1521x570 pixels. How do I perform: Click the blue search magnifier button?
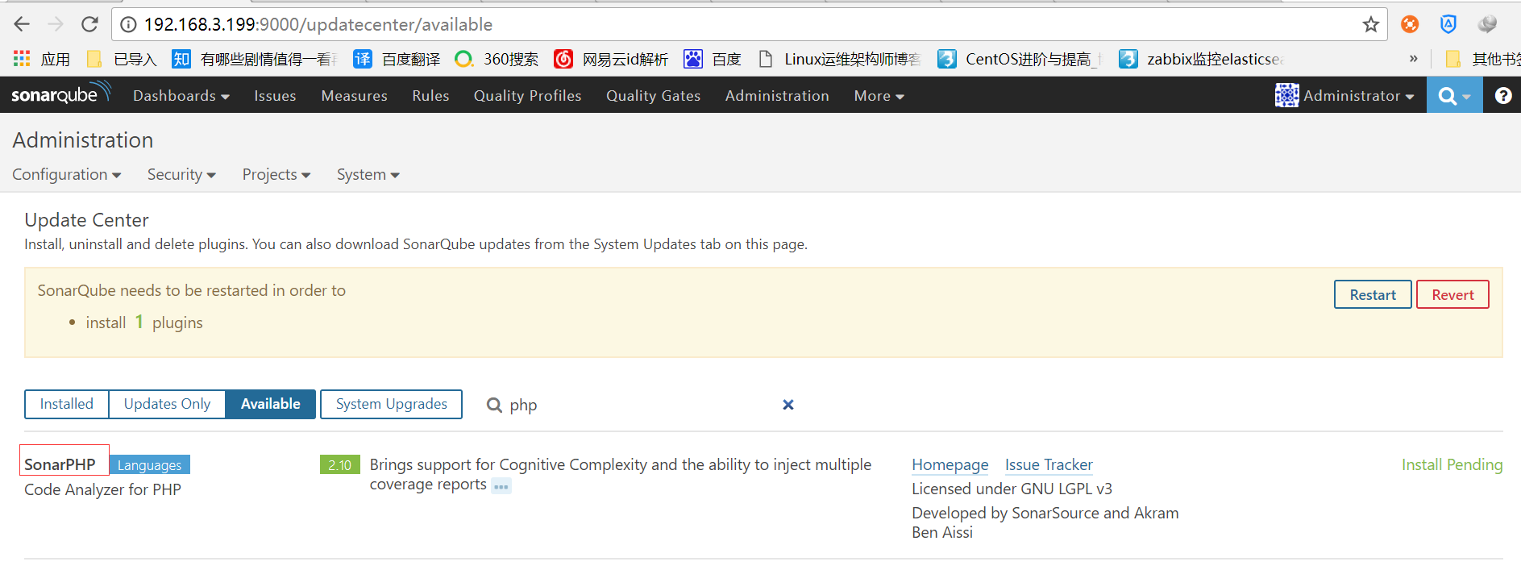pos(1453,96)
